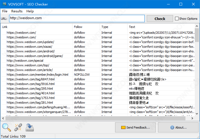Sort by the Follow column header
The image size is (200, 139).
86,27
